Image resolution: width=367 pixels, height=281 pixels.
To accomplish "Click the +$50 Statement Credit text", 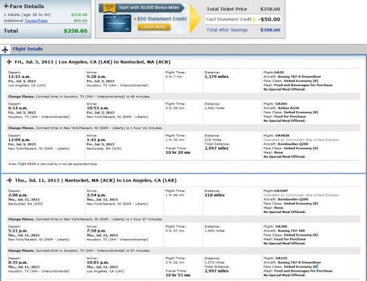I will point(160,19).
